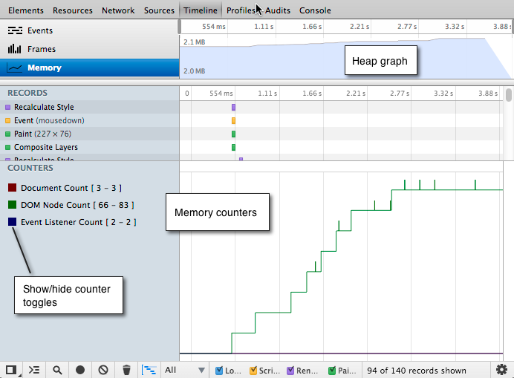
Task: Click the garbage collect trash icon
Action: tap(126, 369)
